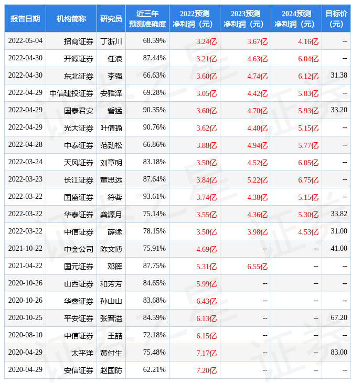Select the 6.55亿 forecast value
This screenshot has width=351, height=383.
tap(257, 267)
